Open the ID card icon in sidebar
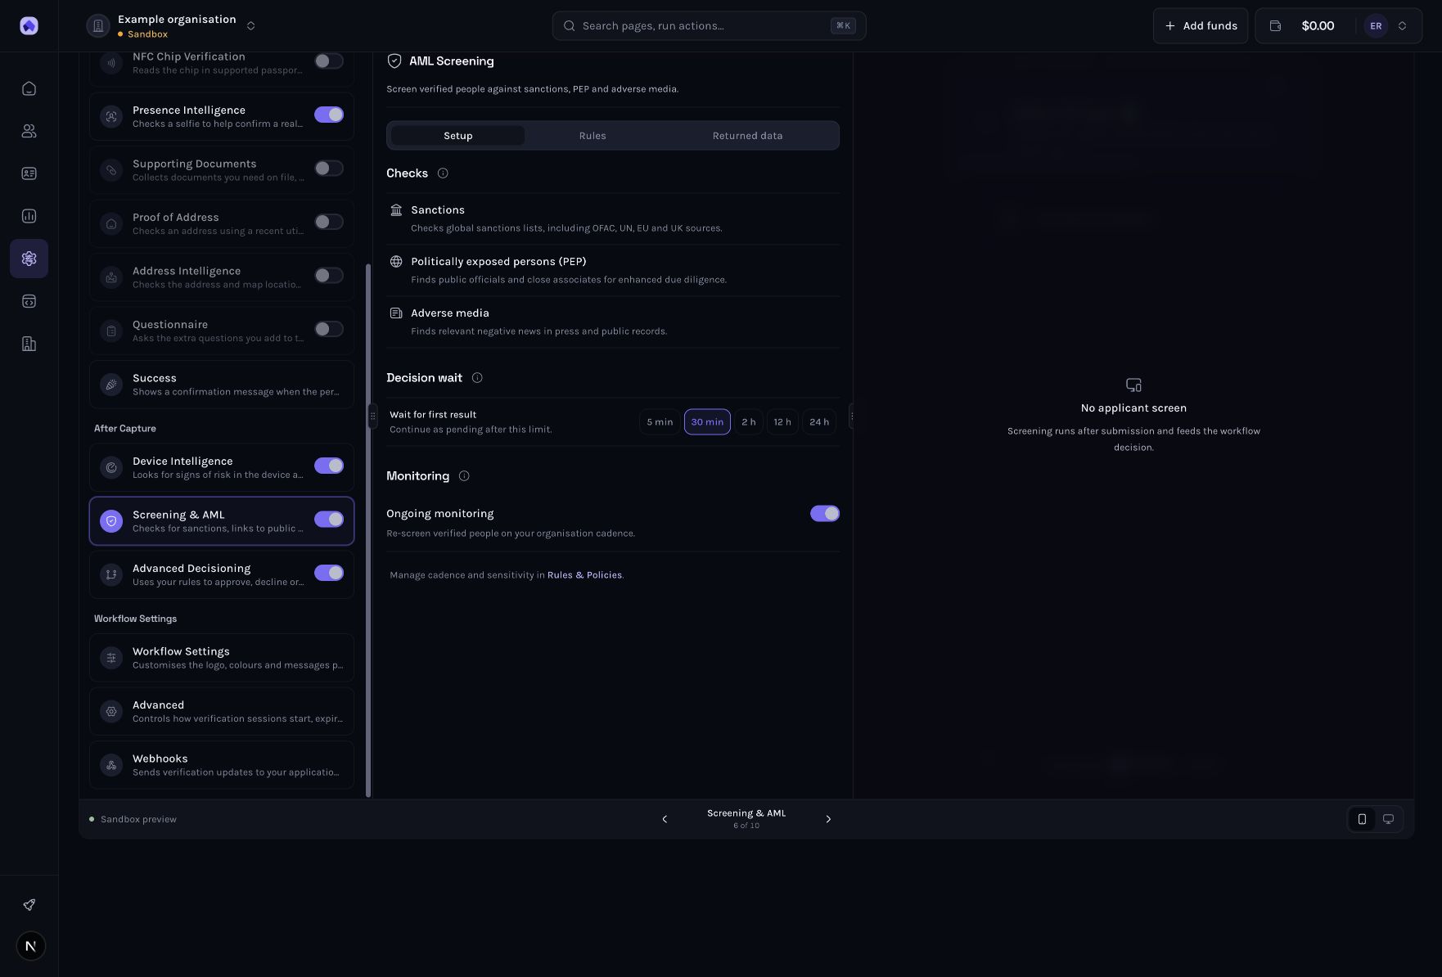Image resolution: width=1442 pixels, height=977 pixels. pos(29,173)
